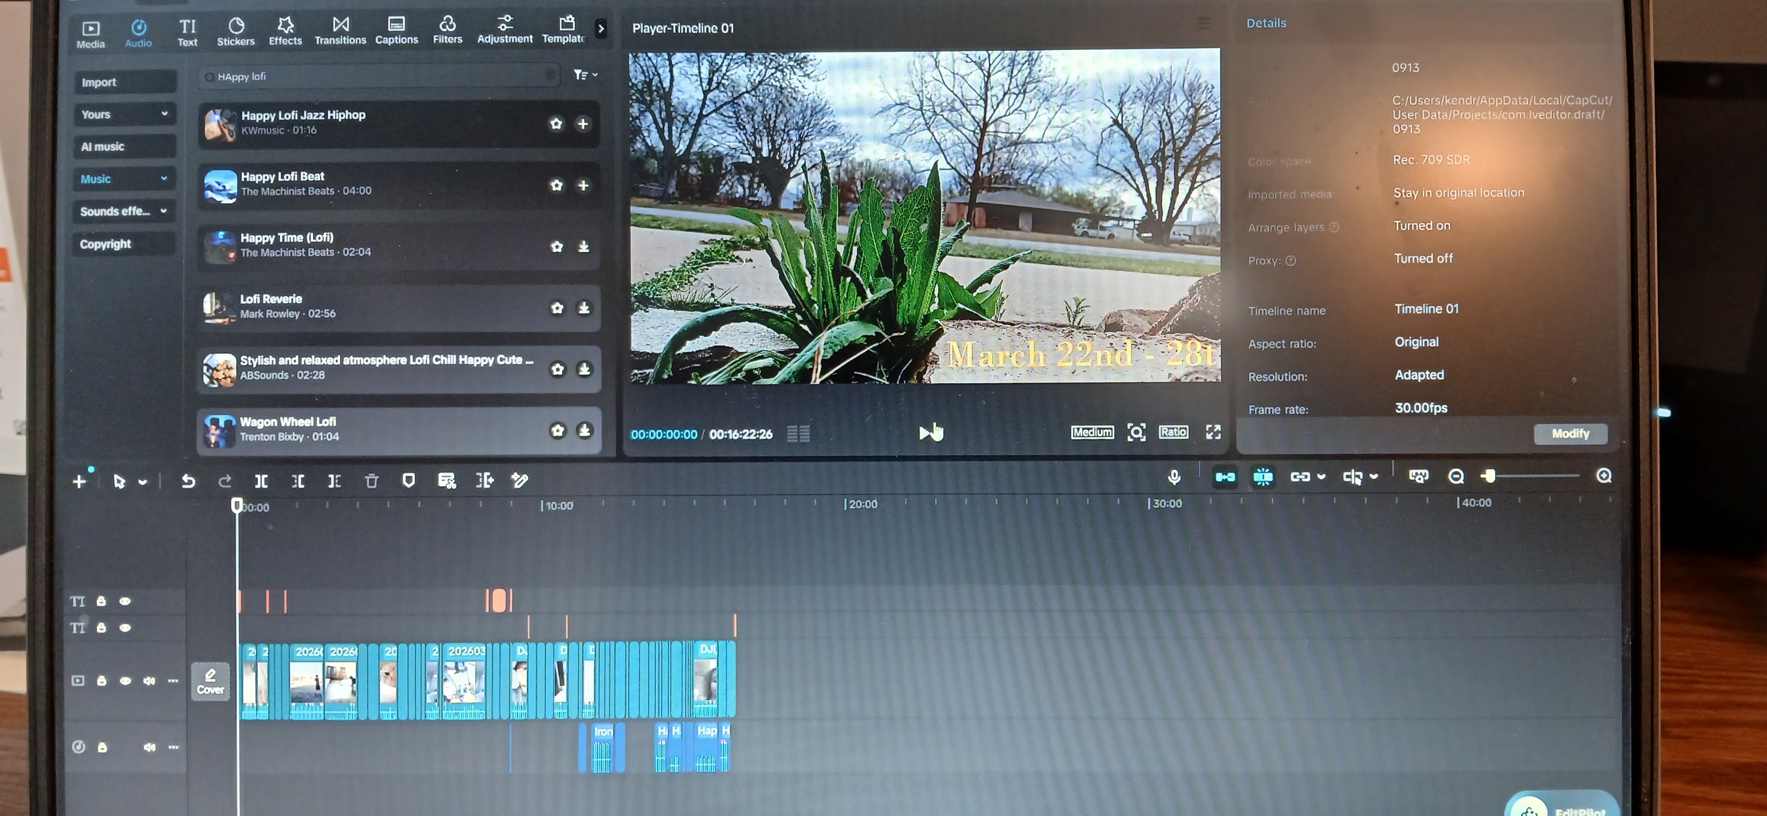Click the Import button
The image size is (1767, 816).
point(124,82)
